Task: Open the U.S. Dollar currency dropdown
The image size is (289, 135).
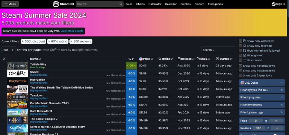Action: pyautogui.click(x=262, y=83)
